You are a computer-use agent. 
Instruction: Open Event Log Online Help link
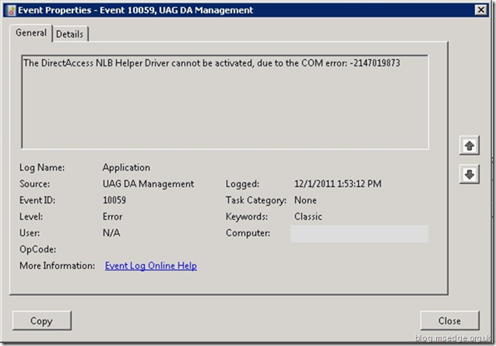(x=151, y=266)
